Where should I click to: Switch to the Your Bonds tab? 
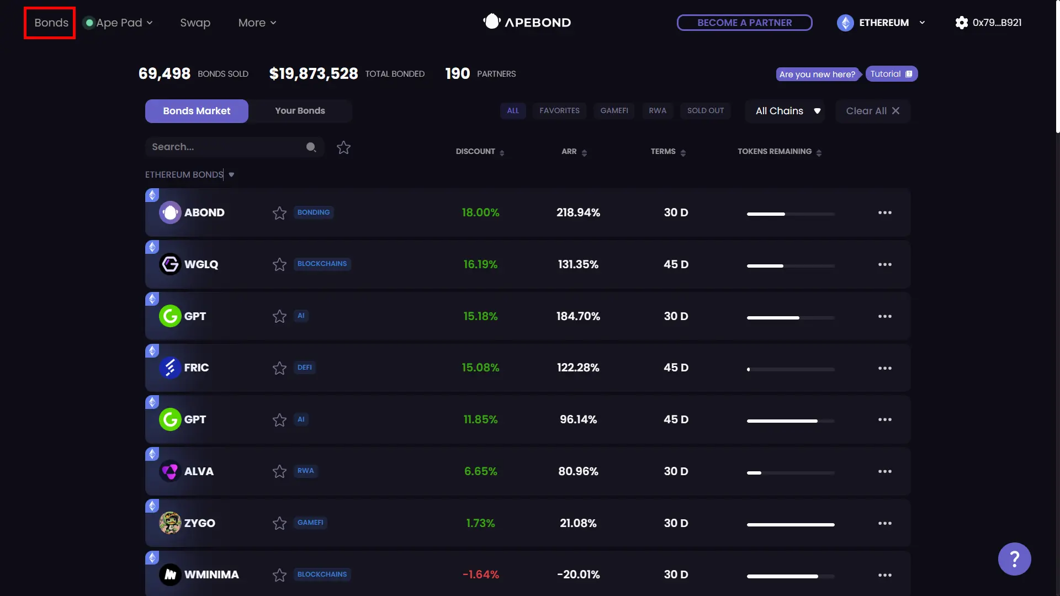pos(300,111)
